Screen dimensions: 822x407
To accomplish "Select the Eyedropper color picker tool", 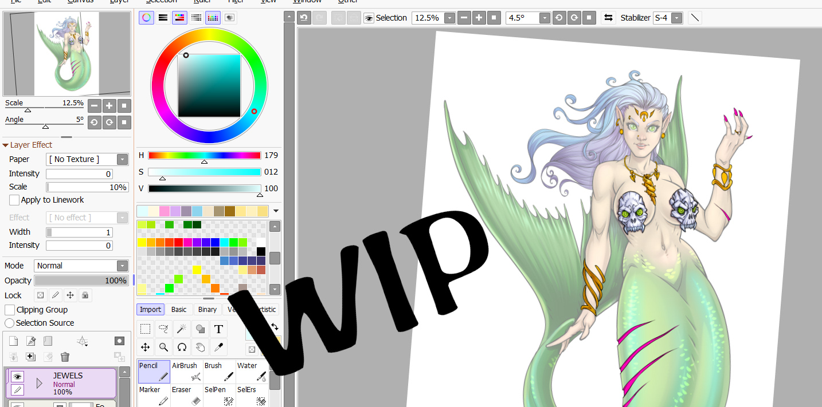I will [218, 347].
